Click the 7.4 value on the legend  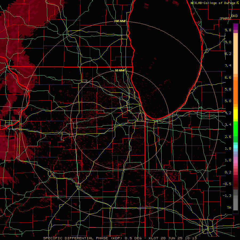(x=228, y=66)
